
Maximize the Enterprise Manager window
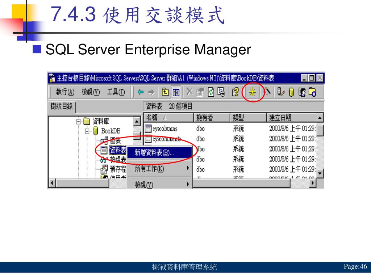(x=312, y=78)
